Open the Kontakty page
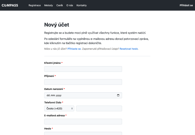195x135 pixels. [x=81, y=5]
